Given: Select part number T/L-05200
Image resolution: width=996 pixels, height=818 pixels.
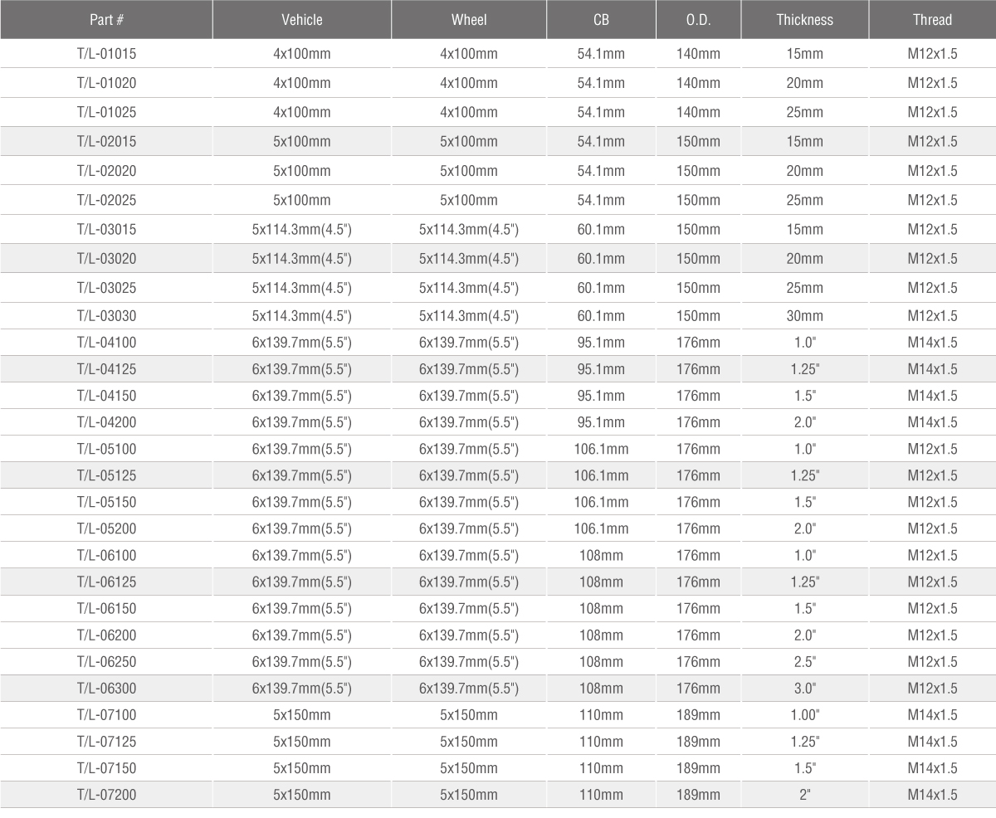Looking at the screenshot, I should [106, 528].
